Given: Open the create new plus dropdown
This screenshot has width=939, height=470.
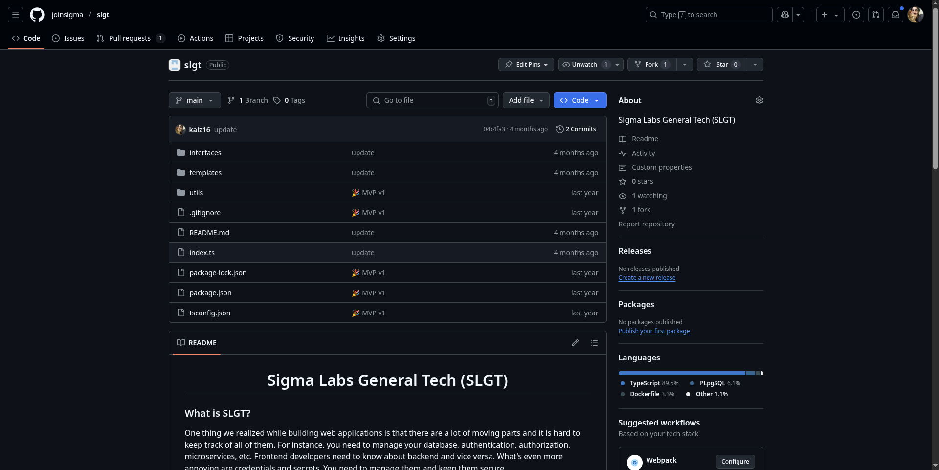Looking at the screenshot, I should pos(830,15).
